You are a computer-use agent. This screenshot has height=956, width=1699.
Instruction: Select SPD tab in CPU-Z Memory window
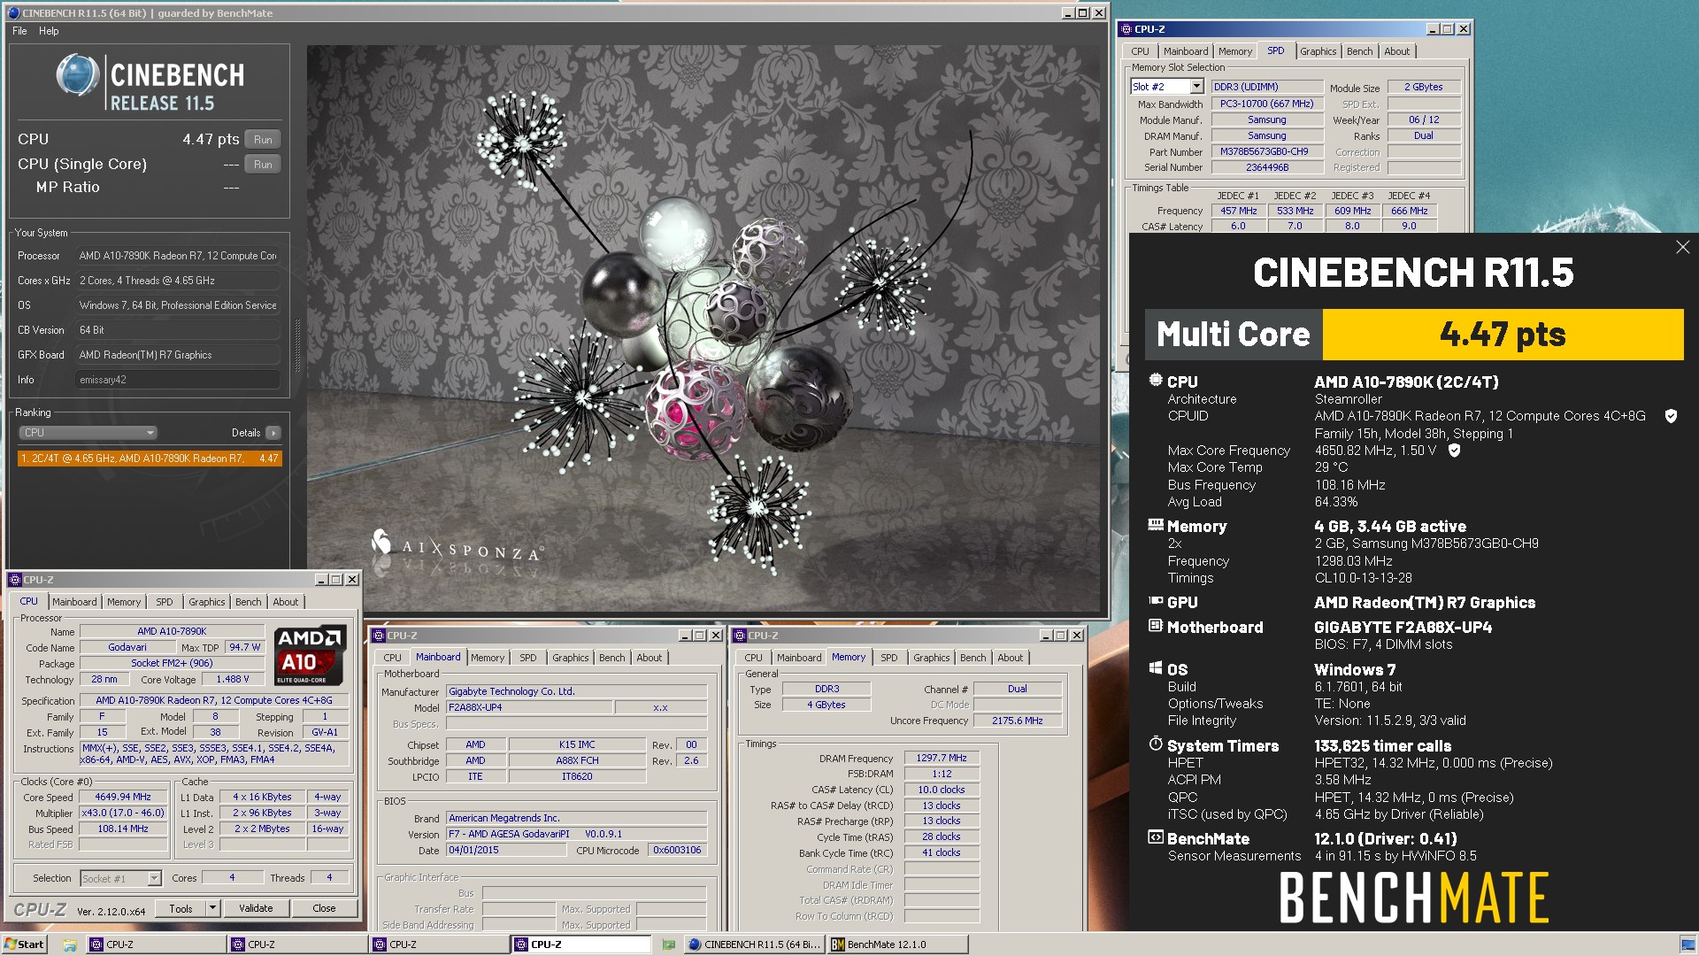[x=888, y=658]
